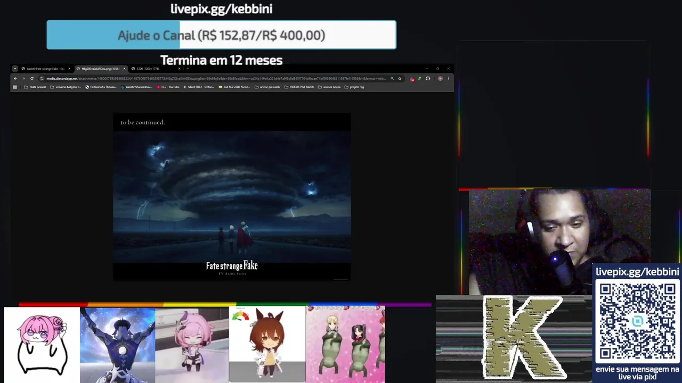Open the YouTube bookmark

pos(168,87)
